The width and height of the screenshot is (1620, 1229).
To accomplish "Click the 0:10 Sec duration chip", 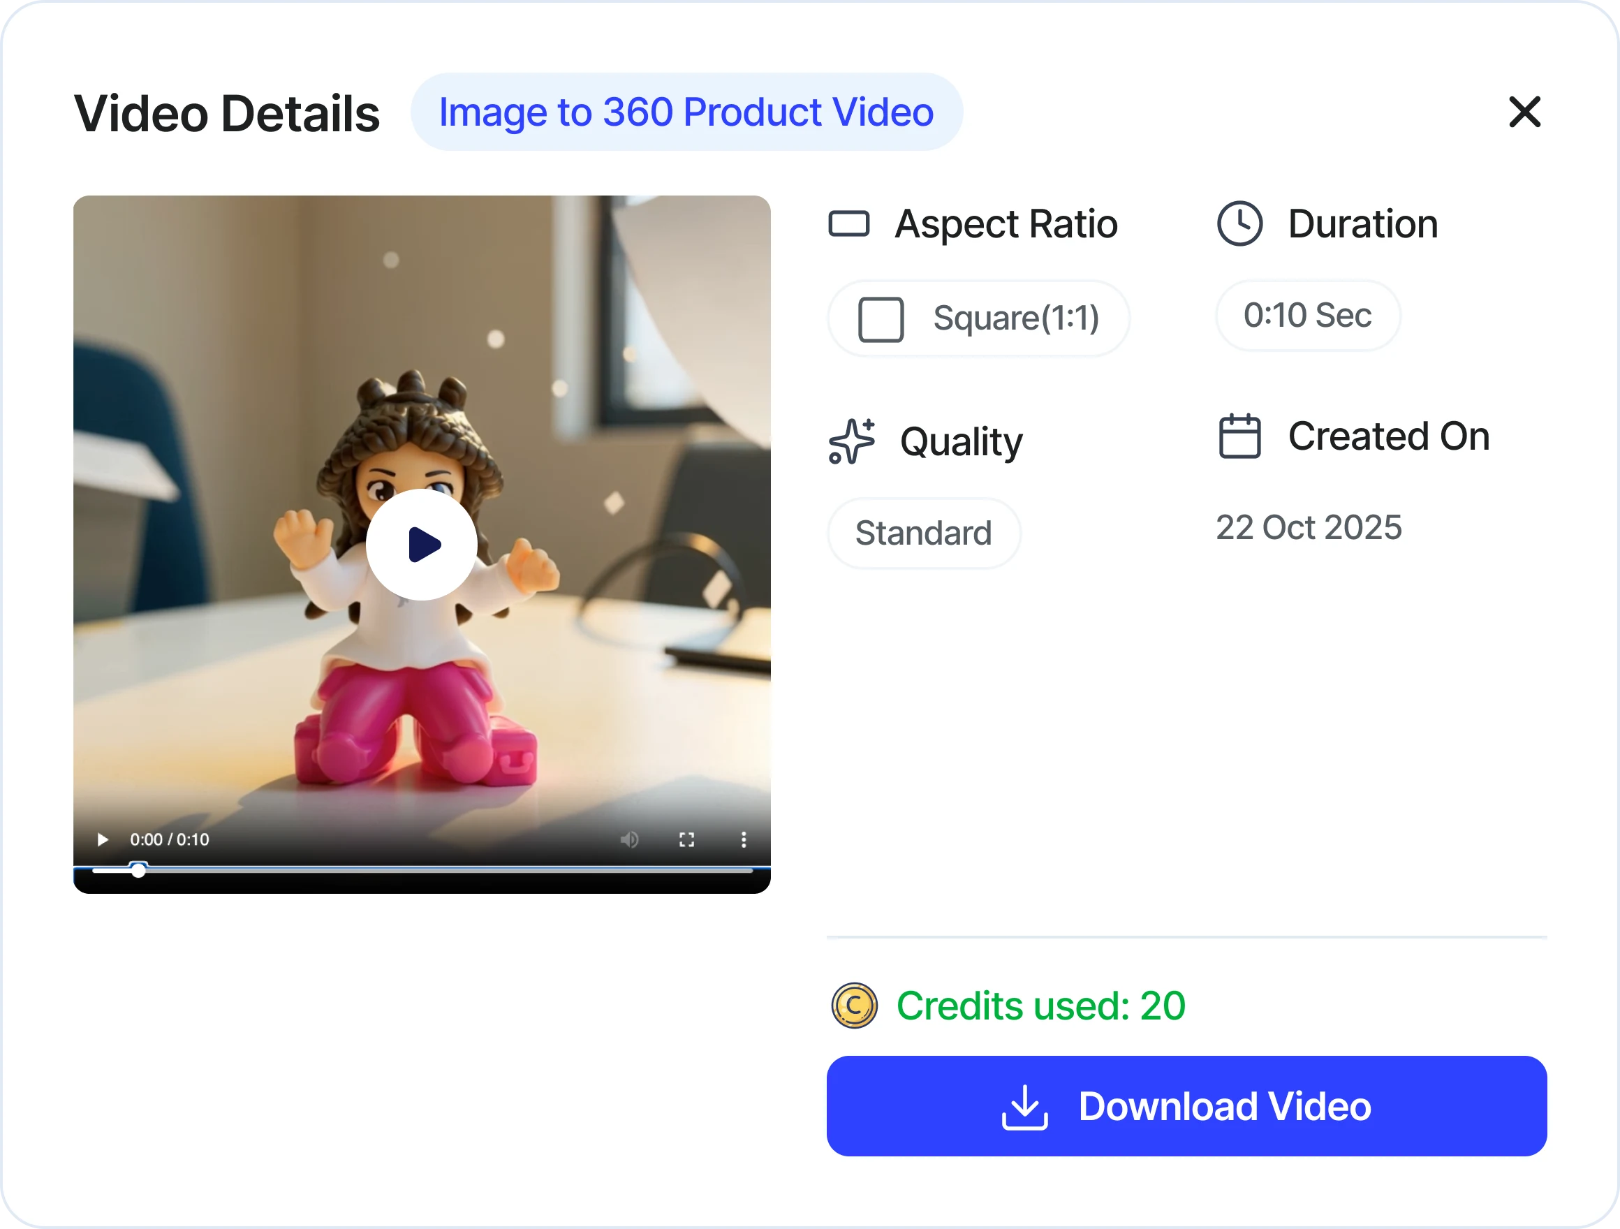I will (x=1307, y=316).
